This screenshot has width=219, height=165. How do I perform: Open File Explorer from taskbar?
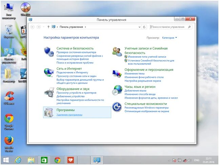click(x=31, y=160)
